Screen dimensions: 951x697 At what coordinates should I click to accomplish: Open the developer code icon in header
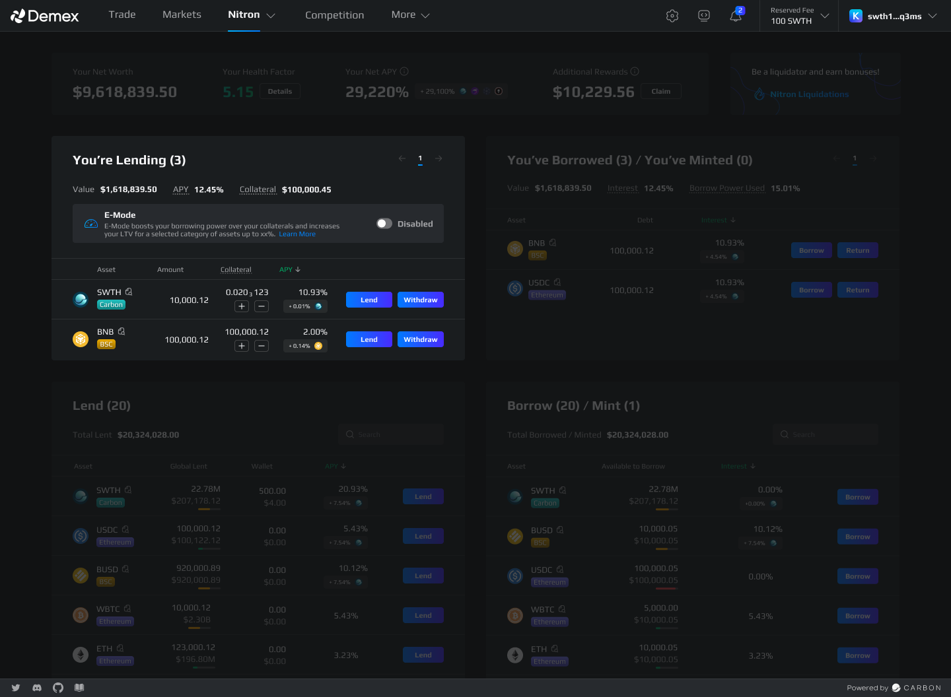click(704, 16)
